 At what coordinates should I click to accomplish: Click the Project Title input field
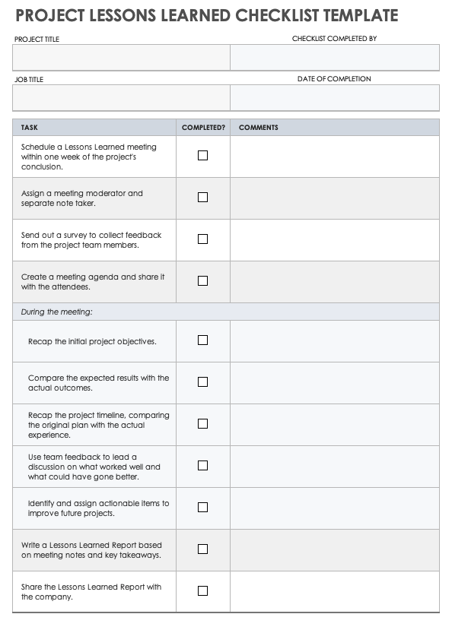click(x=121, y=57)
